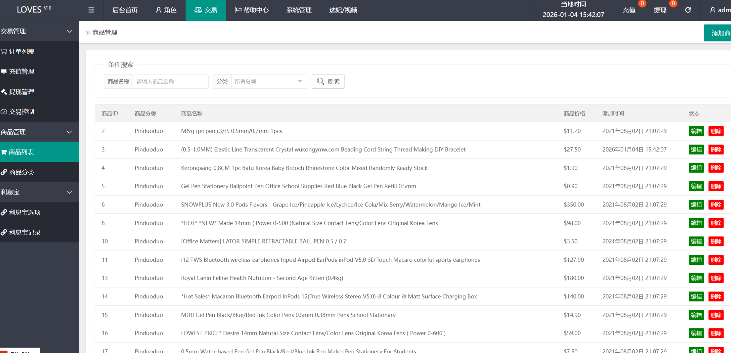
Task: Click the hamburger menu collapse icon
Action: point(91,10)
